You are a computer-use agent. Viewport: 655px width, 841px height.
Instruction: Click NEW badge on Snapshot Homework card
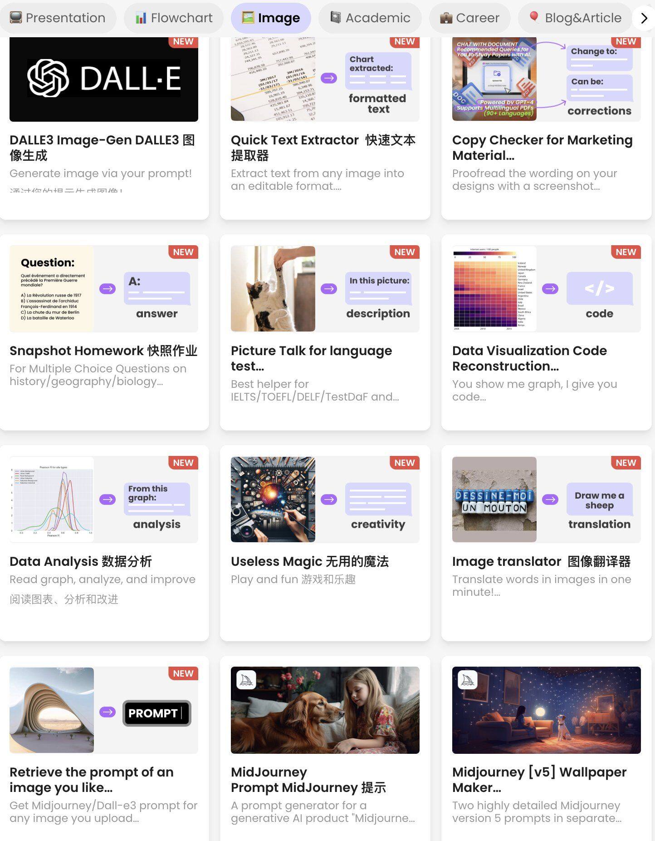tap(183, 252)
